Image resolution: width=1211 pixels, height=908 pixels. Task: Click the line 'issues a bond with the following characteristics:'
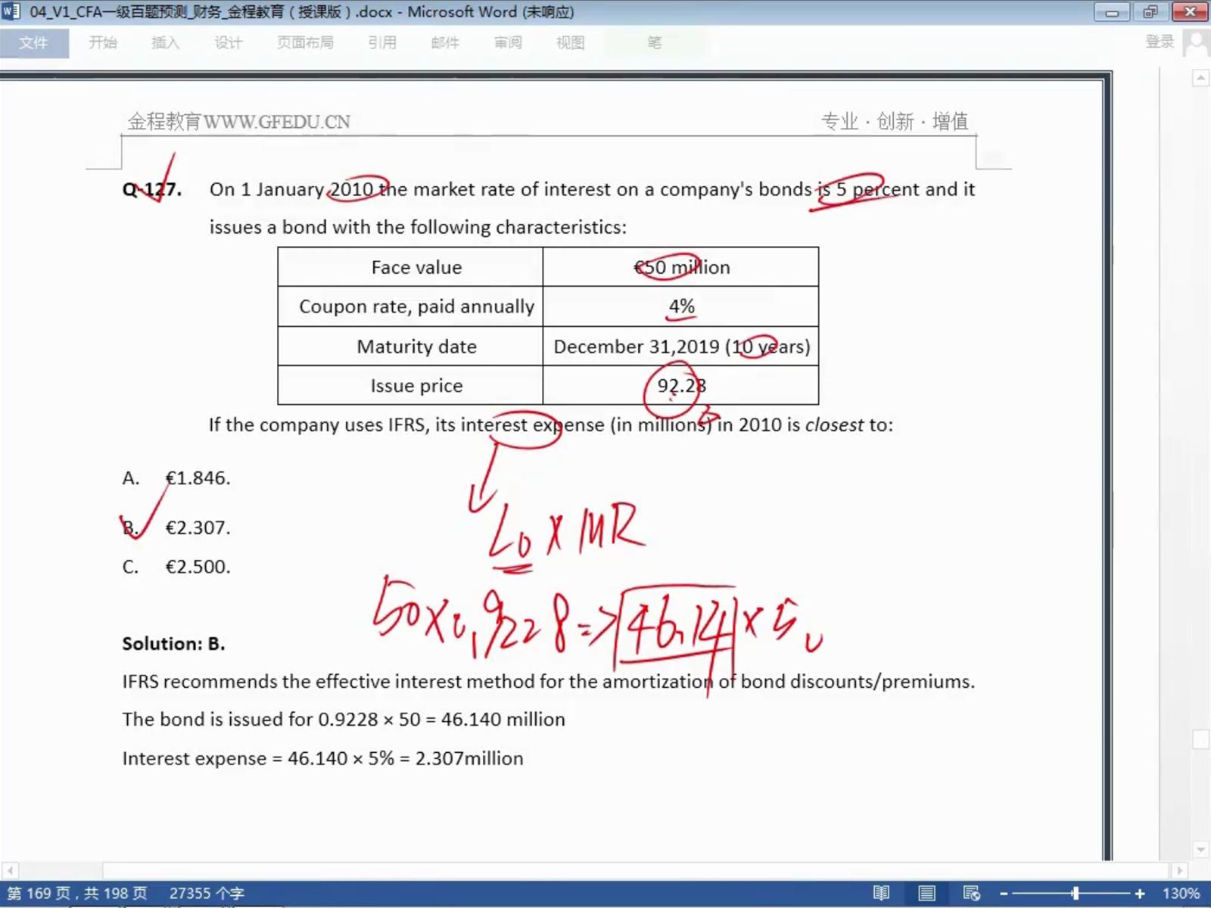tap(418, 227)
